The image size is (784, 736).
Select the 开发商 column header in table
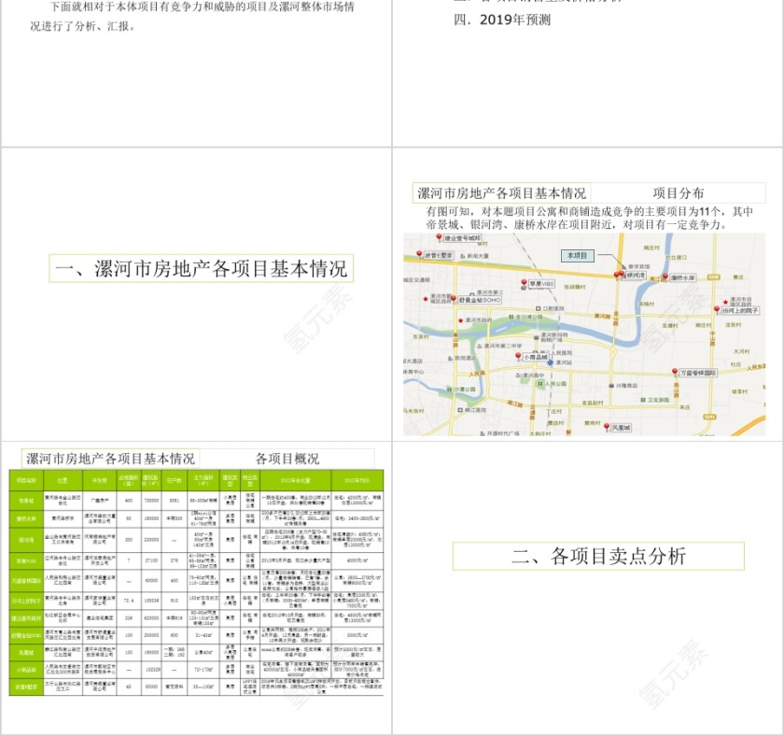[x=98, y=481]
